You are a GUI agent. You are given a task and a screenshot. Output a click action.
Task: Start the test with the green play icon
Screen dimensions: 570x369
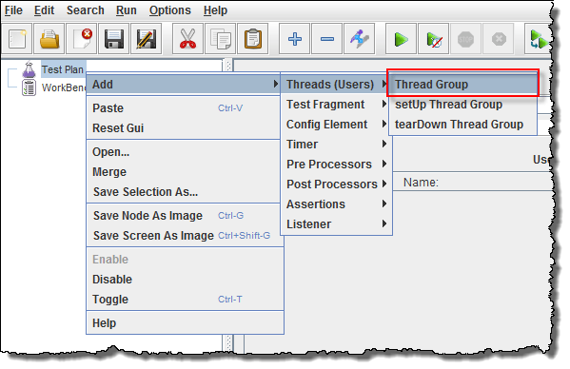pos(401,39)
